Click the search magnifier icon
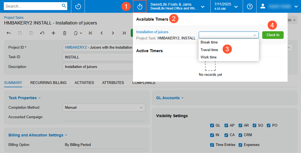Screen dimensions: 301x153 coord(64,6)
